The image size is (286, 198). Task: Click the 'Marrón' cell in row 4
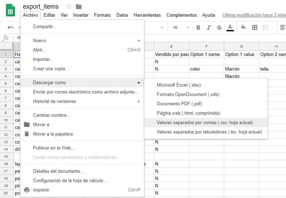click(241, 76)
